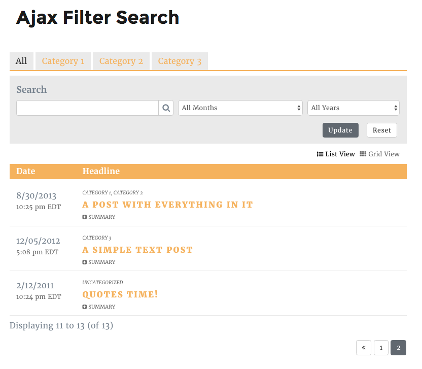Open the All Months dropdown

pyautogui.click(x=240, y=108)
